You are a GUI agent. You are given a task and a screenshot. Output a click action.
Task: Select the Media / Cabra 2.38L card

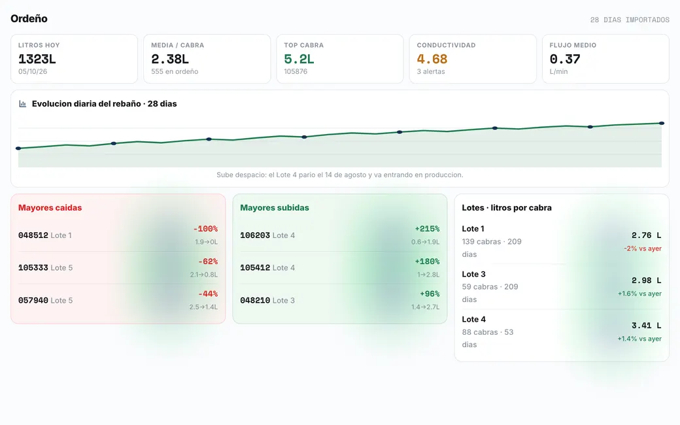click(207, 59)
